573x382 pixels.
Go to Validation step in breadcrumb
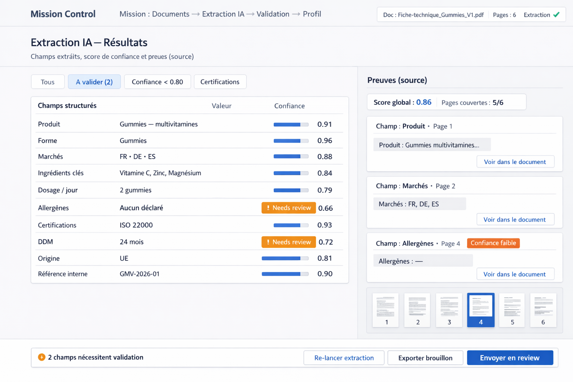pyautogui.click(x=273, y=14)
